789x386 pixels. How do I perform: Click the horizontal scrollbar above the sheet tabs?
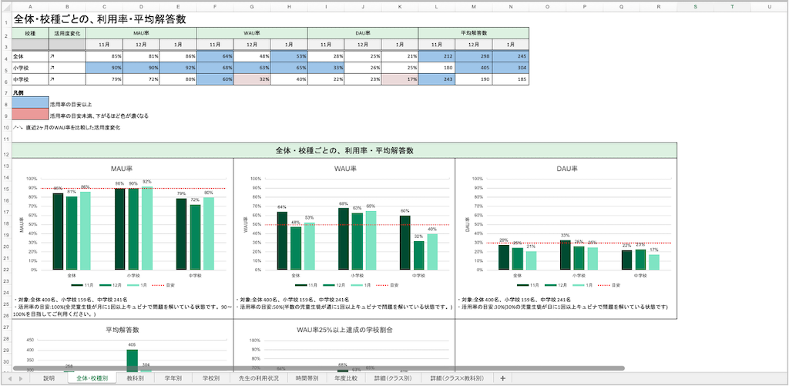point(318,368)
